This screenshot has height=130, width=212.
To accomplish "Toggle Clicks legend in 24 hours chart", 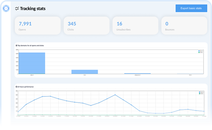I will (x=201, y=94).
